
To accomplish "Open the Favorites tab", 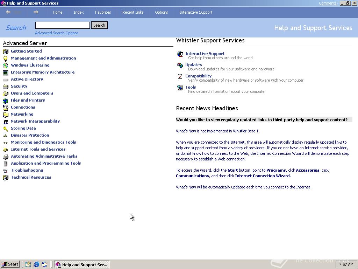I will (103, 12).
